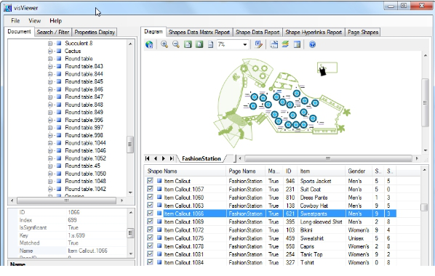Screen dimensions: 435x276
Task: Click the shape icon next to Cactus
Action: click(59, 51)
